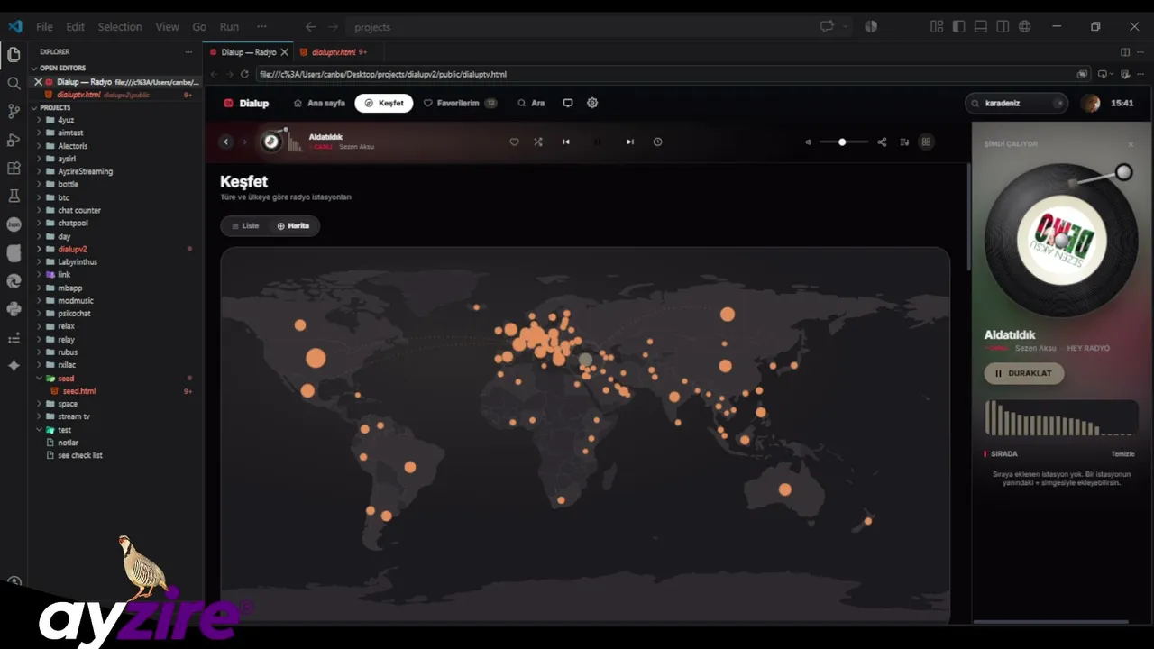Collapse the seed folder
1154x649 pixels.
pos(115,379)
